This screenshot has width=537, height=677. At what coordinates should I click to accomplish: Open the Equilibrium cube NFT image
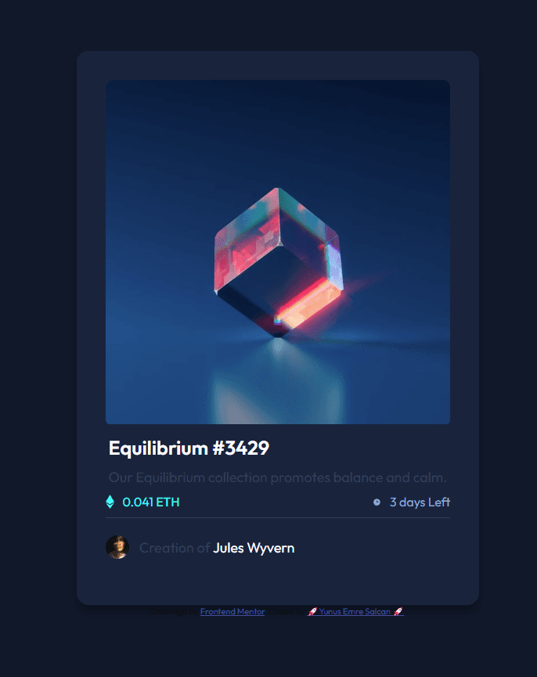[278, 252]
